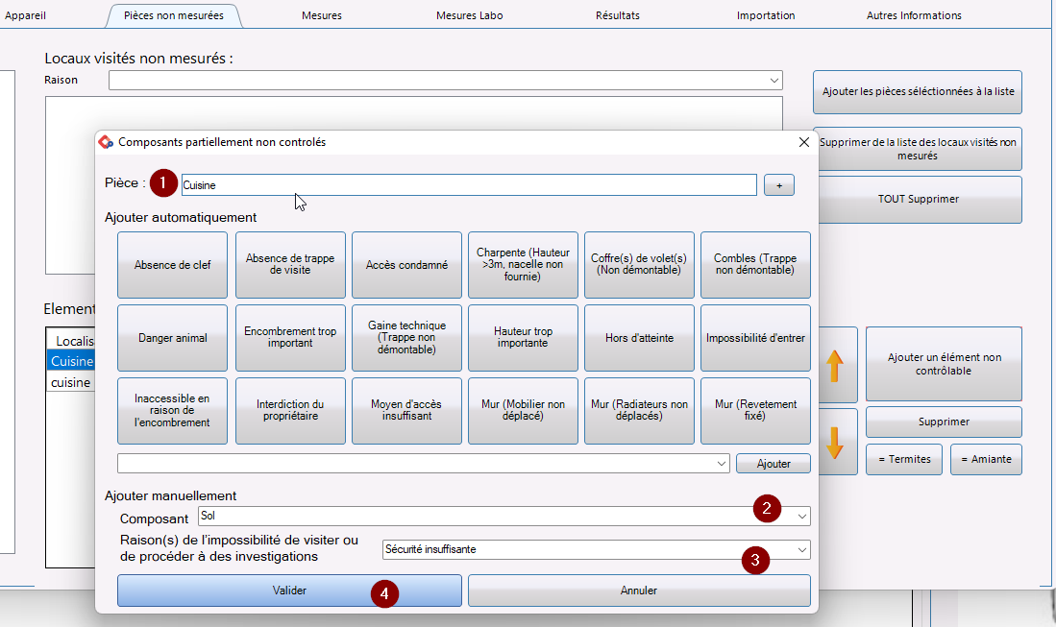Choose Moyen d'accès insuffisant
Screen dimensions: 1056x627
coord(406,411)
